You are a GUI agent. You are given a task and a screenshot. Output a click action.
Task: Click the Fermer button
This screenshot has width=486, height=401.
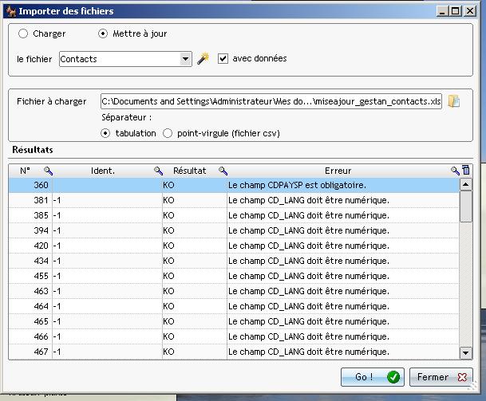coord(441,377)
